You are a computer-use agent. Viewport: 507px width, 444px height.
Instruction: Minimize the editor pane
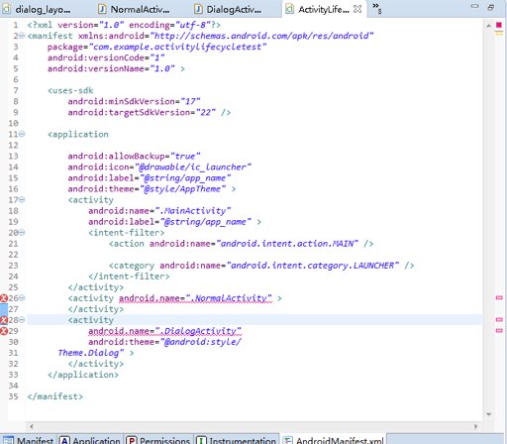(474, 6)
